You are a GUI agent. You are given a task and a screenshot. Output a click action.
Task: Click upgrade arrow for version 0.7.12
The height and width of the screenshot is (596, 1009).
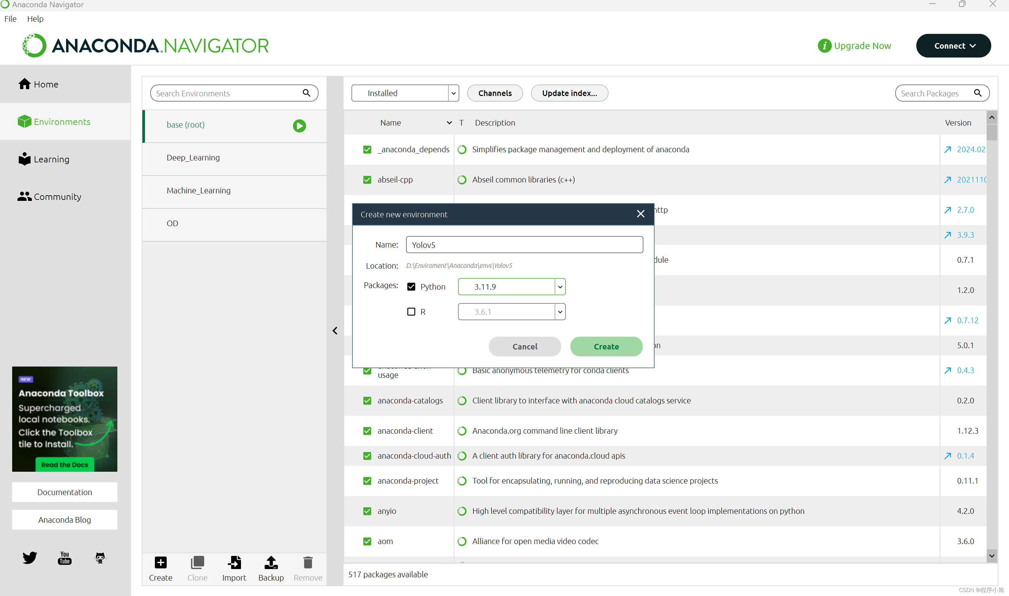947,320
